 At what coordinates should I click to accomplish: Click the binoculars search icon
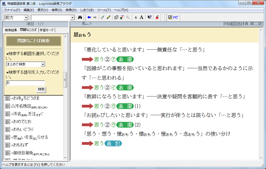(x=80, y=17)
